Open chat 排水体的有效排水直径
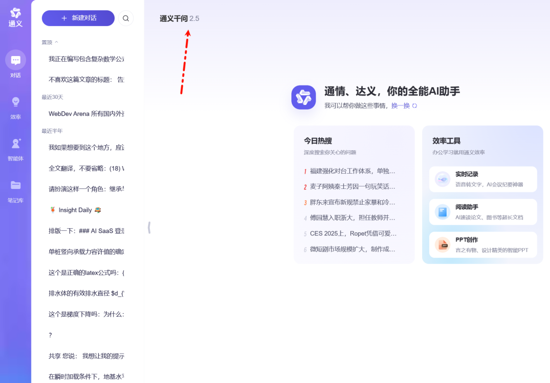 86,293
